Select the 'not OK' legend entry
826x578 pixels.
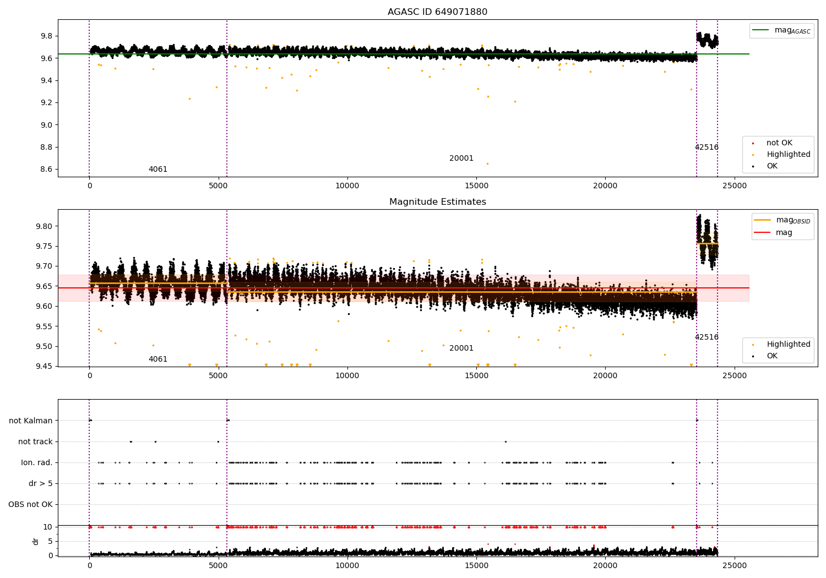(x=779, y=143)
